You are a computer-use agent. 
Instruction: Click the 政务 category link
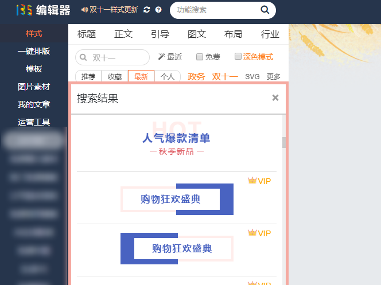(196, 77)
